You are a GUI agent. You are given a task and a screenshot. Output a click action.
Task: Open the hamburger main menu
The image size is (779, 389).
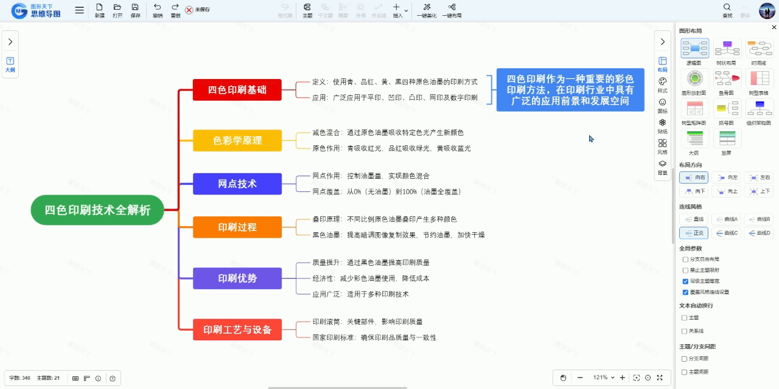[x=80, y=10]
